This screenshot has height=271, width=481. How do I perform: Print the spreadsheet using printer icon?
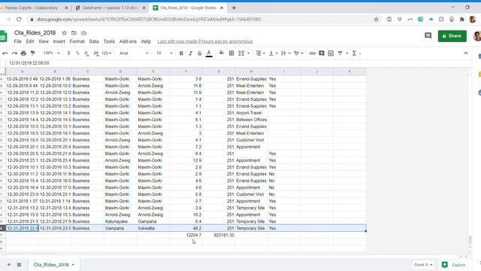point(23,53)
